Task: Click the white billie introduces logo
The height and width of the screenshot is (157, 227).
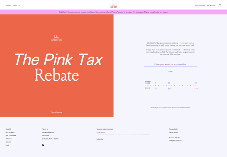Action: coord(56,38)
